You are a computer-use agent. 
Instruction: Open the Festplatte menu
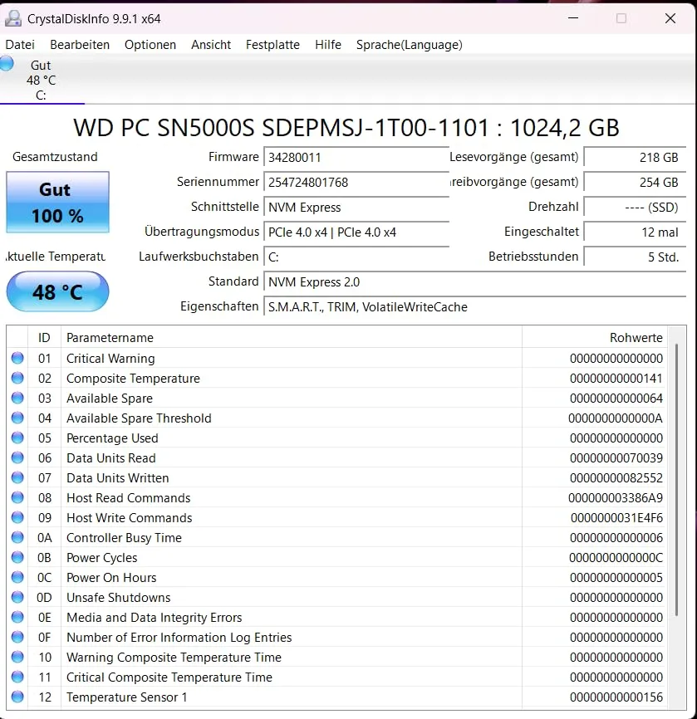click(272, 45)
